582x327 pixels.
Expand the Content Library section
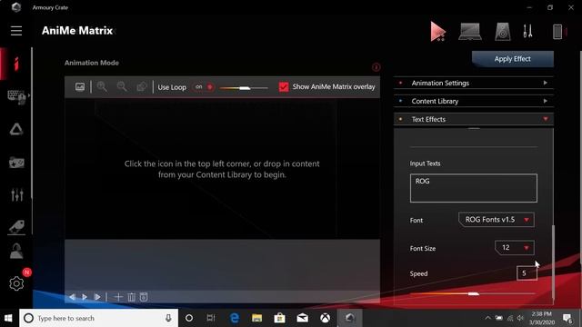coord(474,101)
